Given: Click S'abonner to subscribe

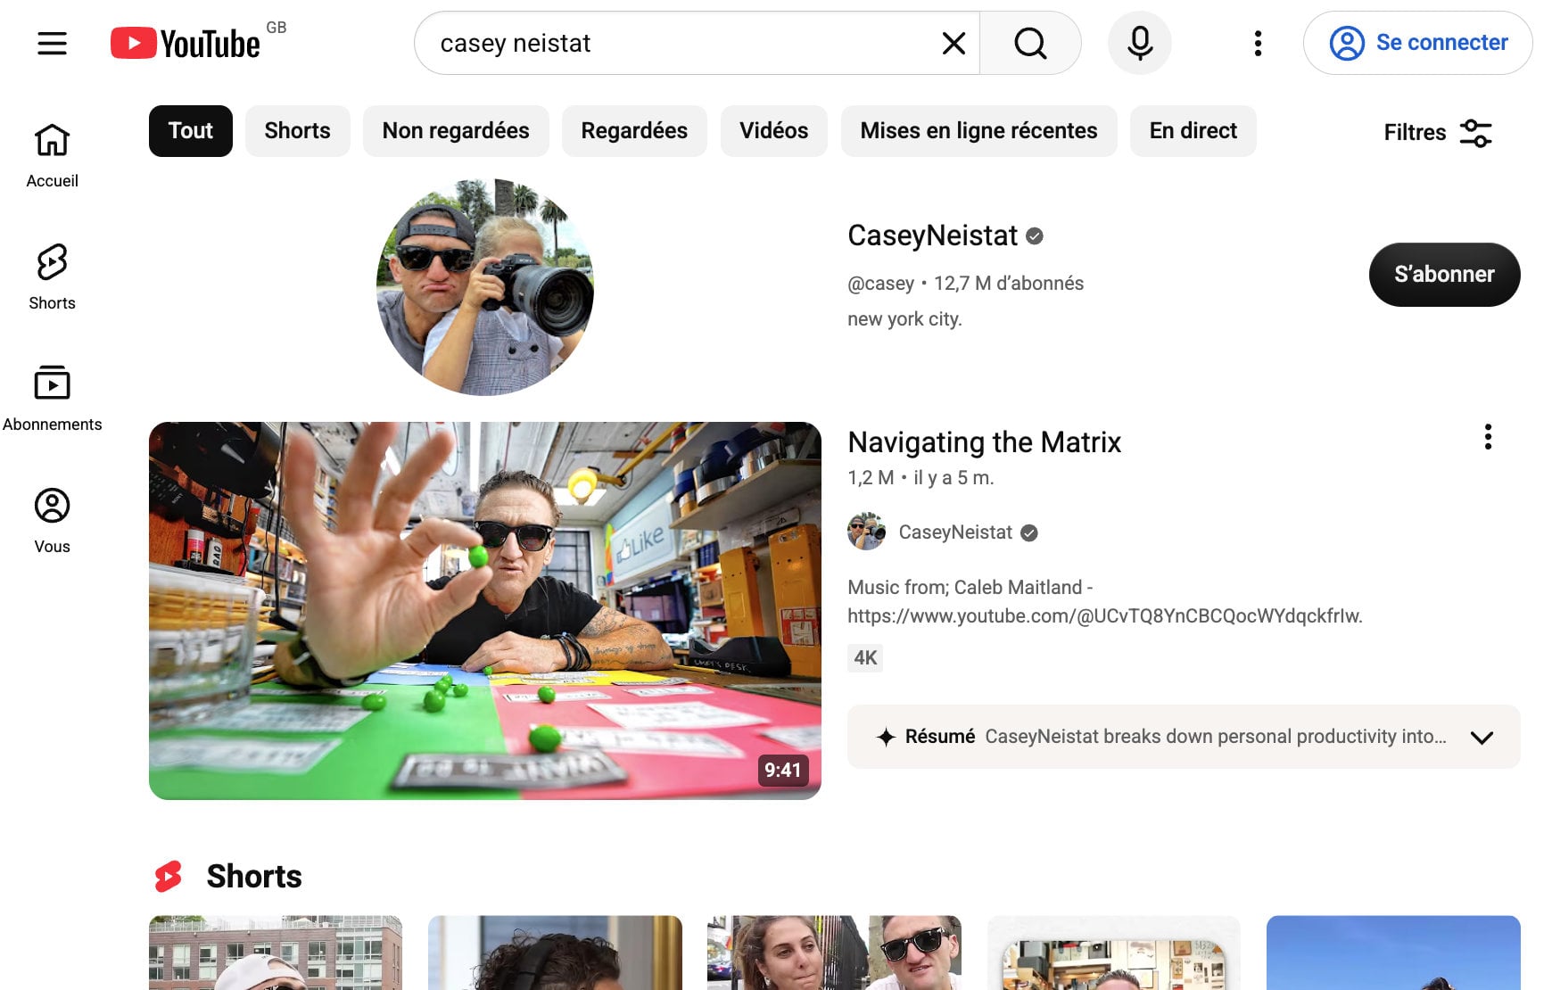Looking at the screenshot, I should (x=1444, y=275).
